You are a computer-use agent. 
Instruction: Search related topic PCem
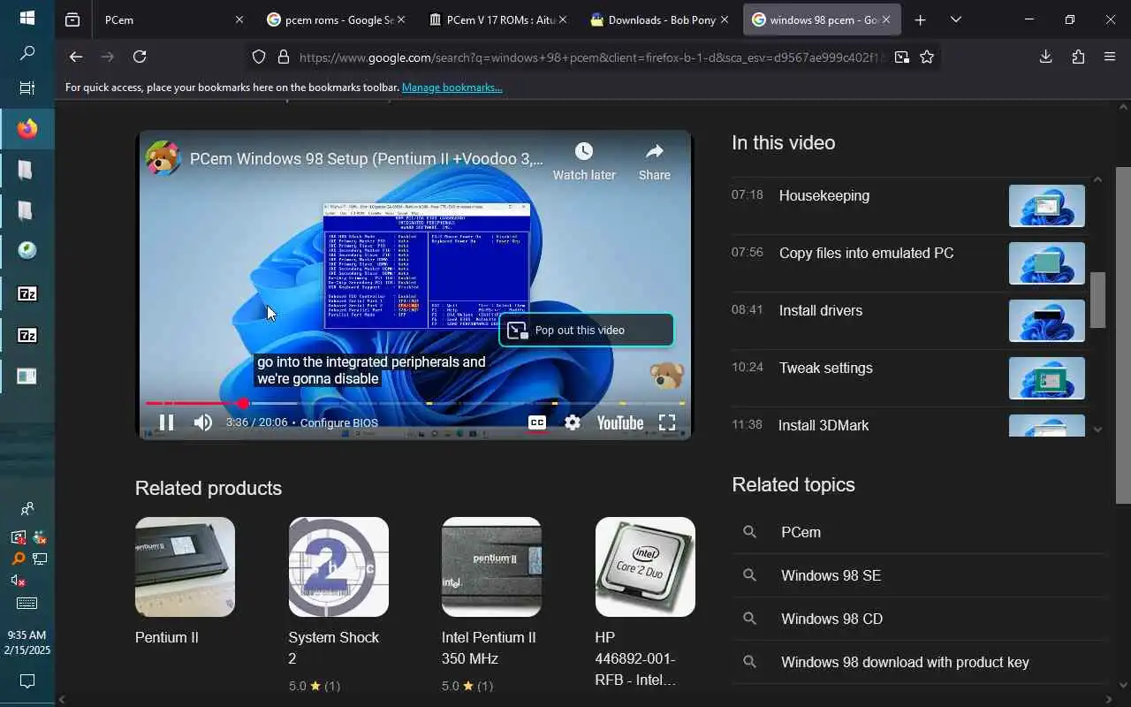[x=919, y=532]
